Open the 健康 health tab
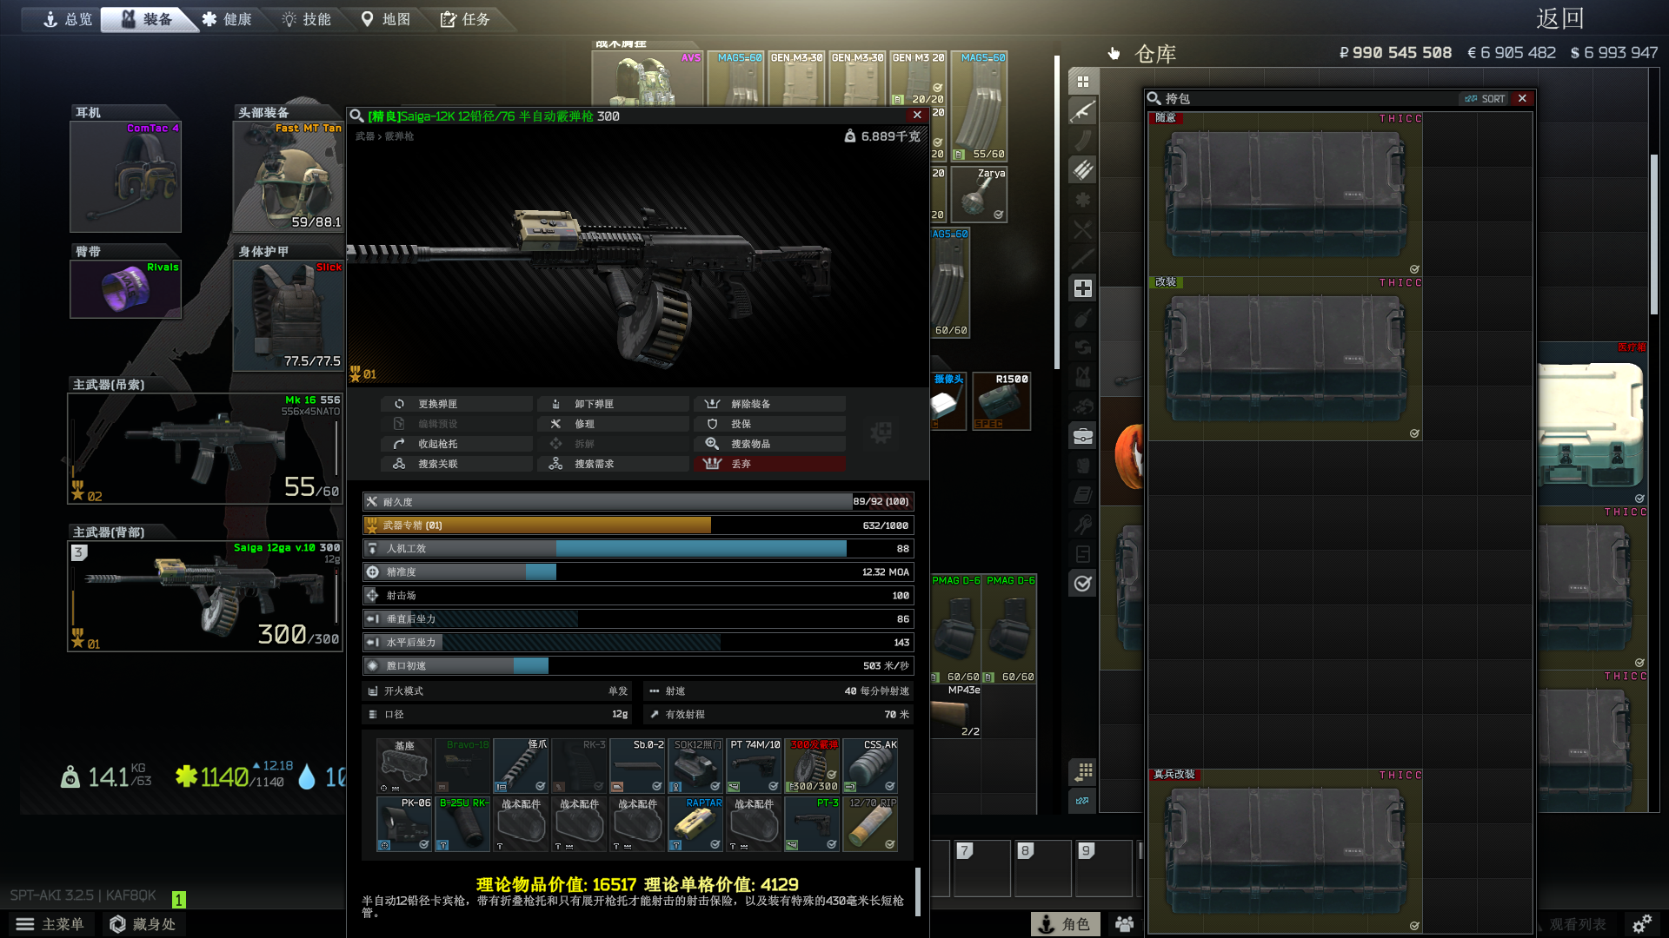 point(228,19)
